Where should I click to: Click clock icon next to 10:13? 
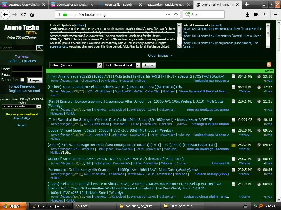tap(259, 120)
